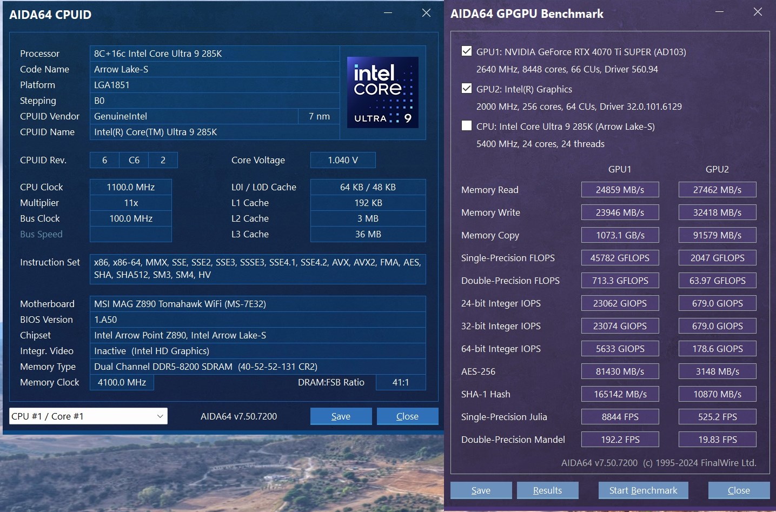Click the BIOS Version value 1.A50
Image resolution: width=776 pixels, height=512 pixels.
(x=258, y=320)
